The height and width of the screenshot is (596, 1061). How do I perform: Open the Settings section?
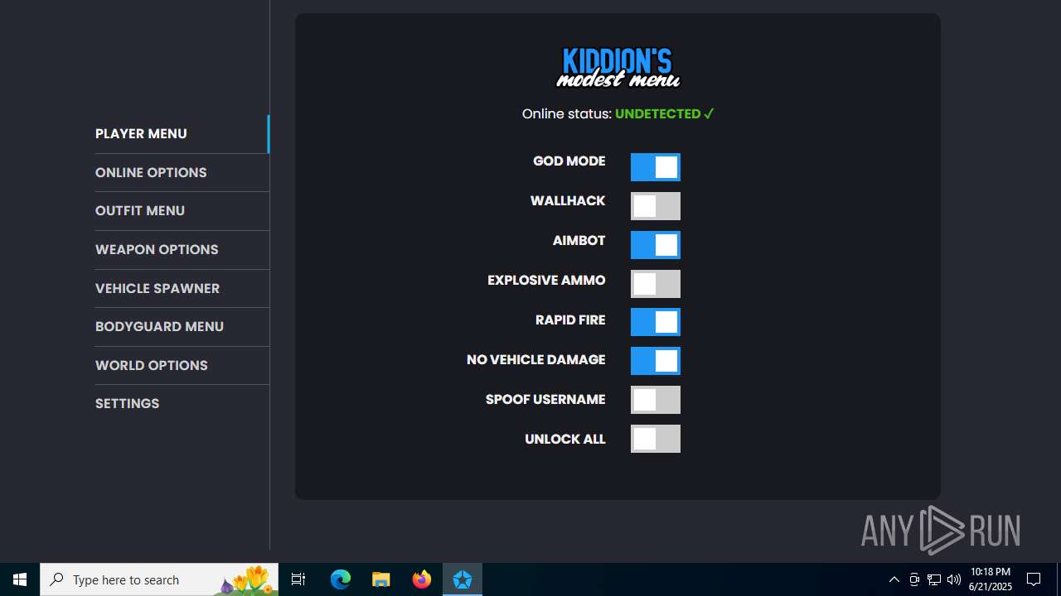click(182, 404)
